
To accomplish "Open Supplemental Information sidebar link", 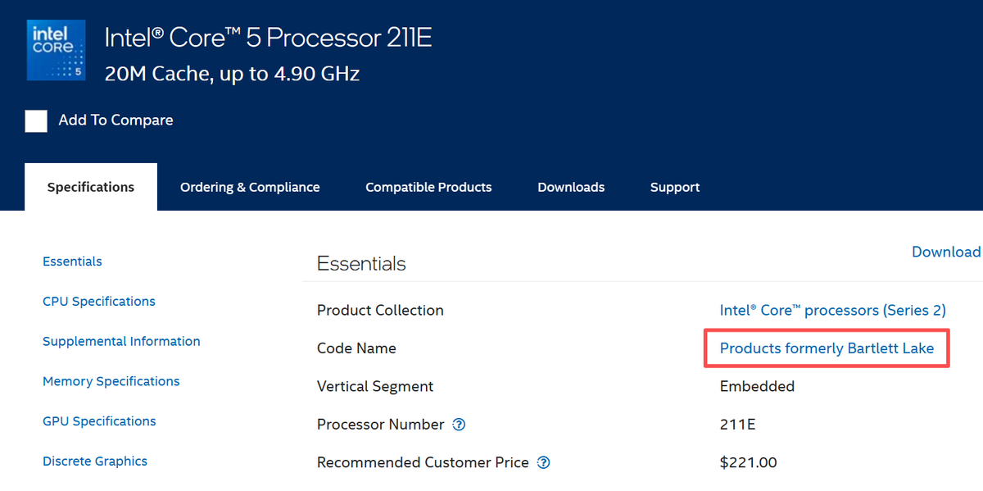I will click(x=121, y=341).
